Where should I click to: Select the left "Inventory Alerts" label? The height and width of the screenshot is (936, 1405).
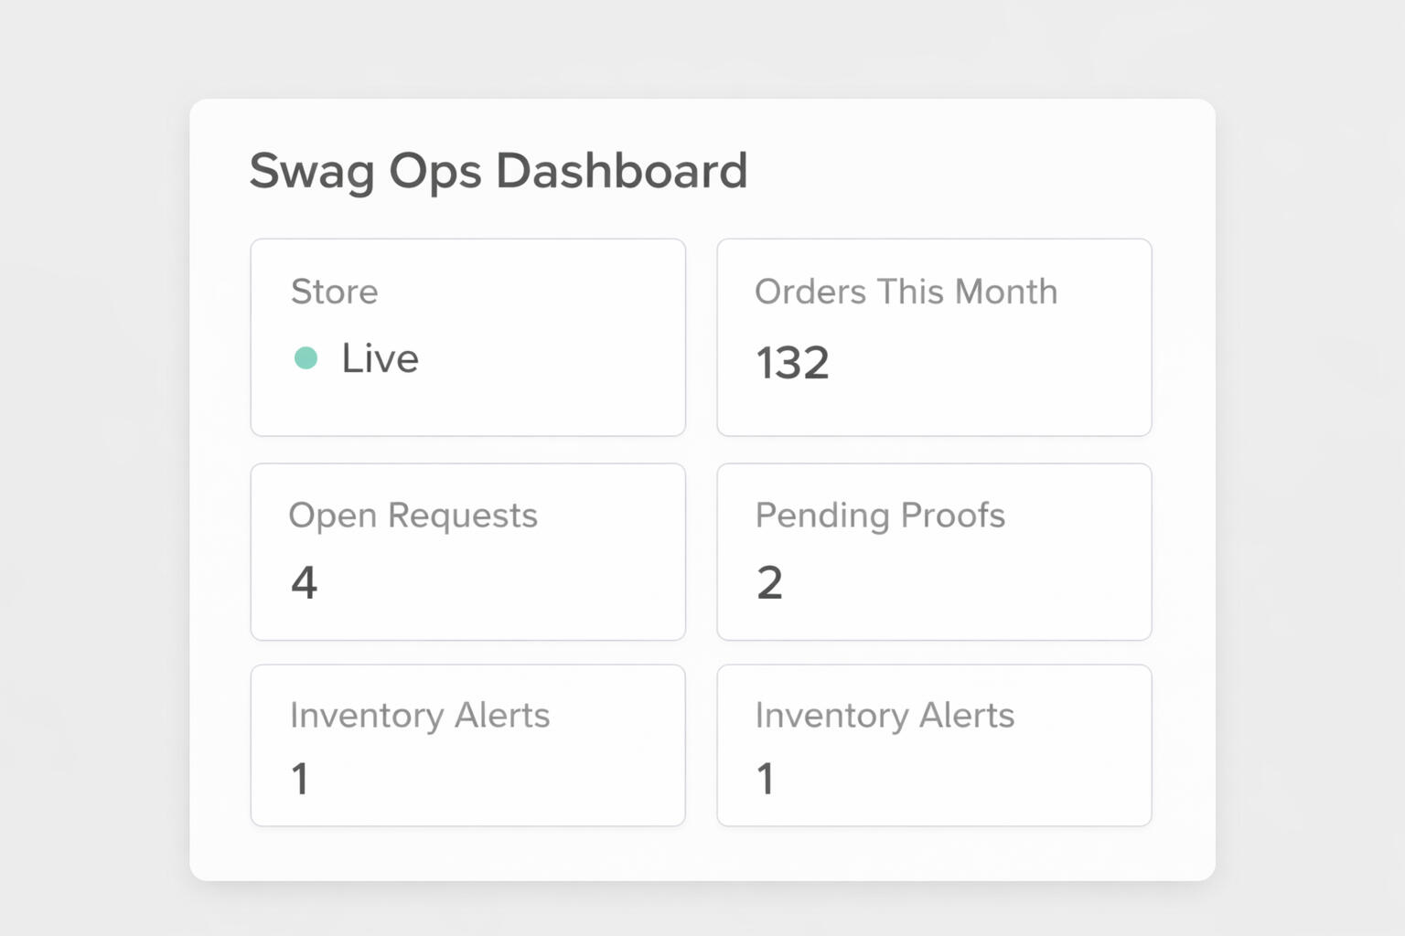420,716
